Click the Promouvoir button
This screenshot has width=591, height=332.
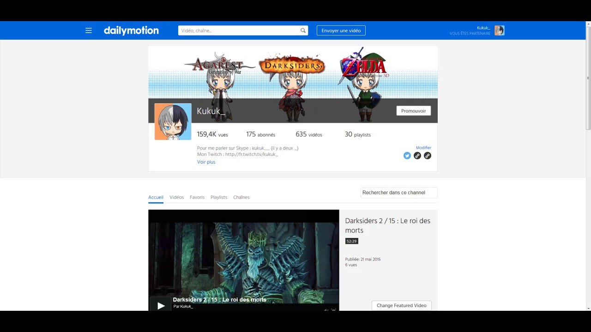[x=413, y=111]
